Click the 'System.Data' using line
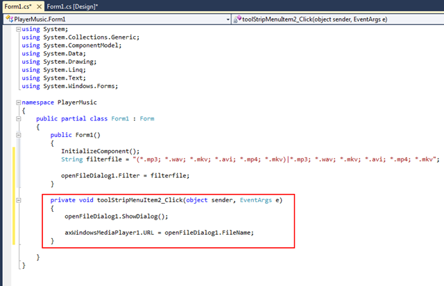444x286 pixels. [54, 54]
